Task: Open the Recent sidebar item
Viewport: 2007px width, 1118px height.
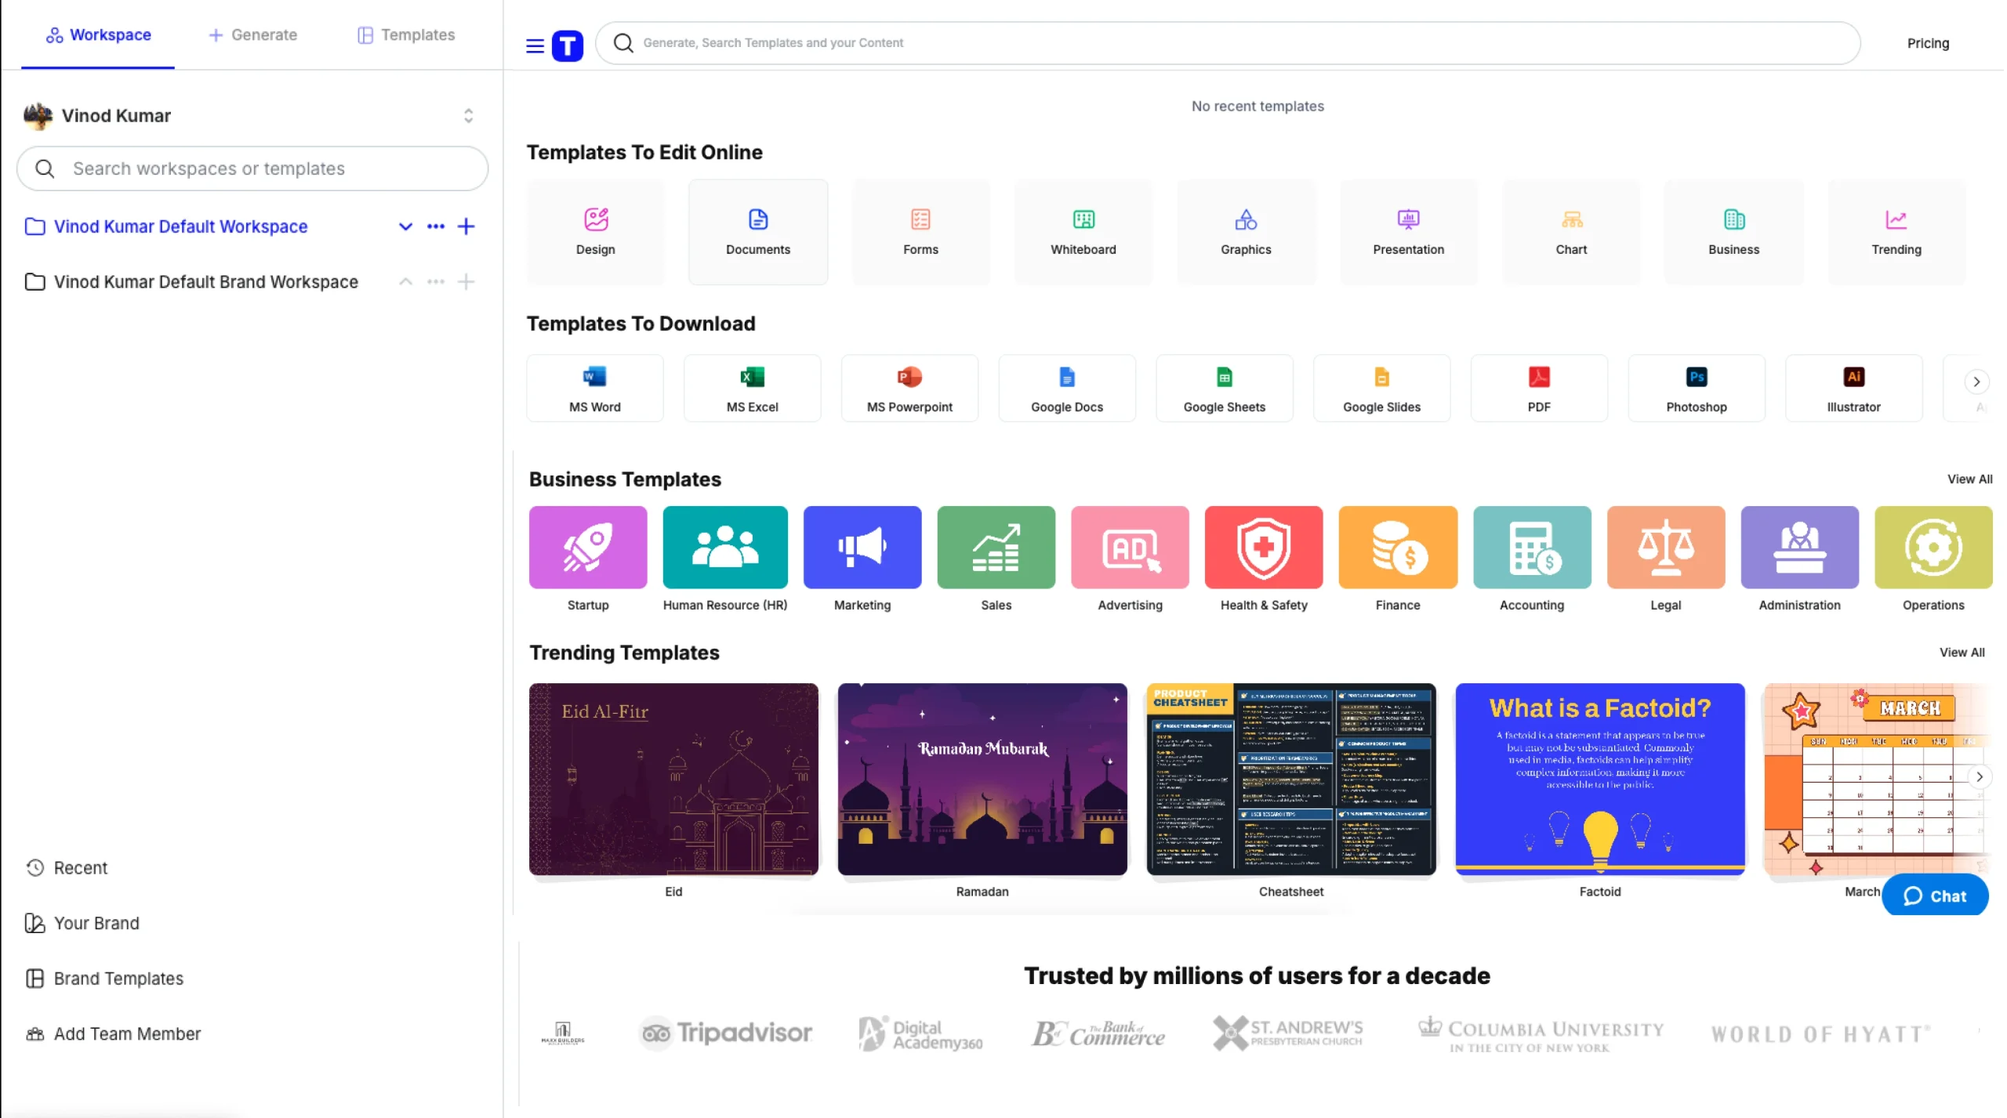Action: pos(67,867)
